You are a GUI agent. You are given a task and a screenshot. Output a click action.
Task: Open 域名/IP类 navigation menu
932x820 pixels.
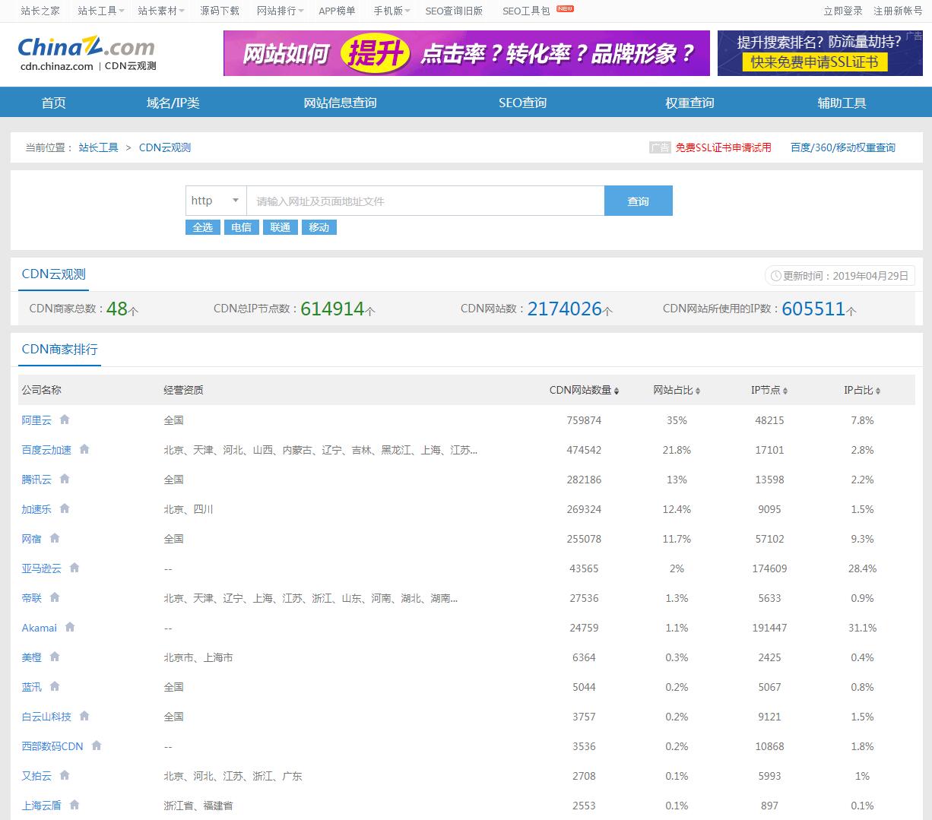coord(173,103)
